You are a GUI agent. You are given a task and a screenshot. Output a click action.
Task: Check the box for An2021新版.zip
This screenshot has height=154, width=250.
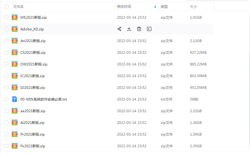[x=6, y=41]
